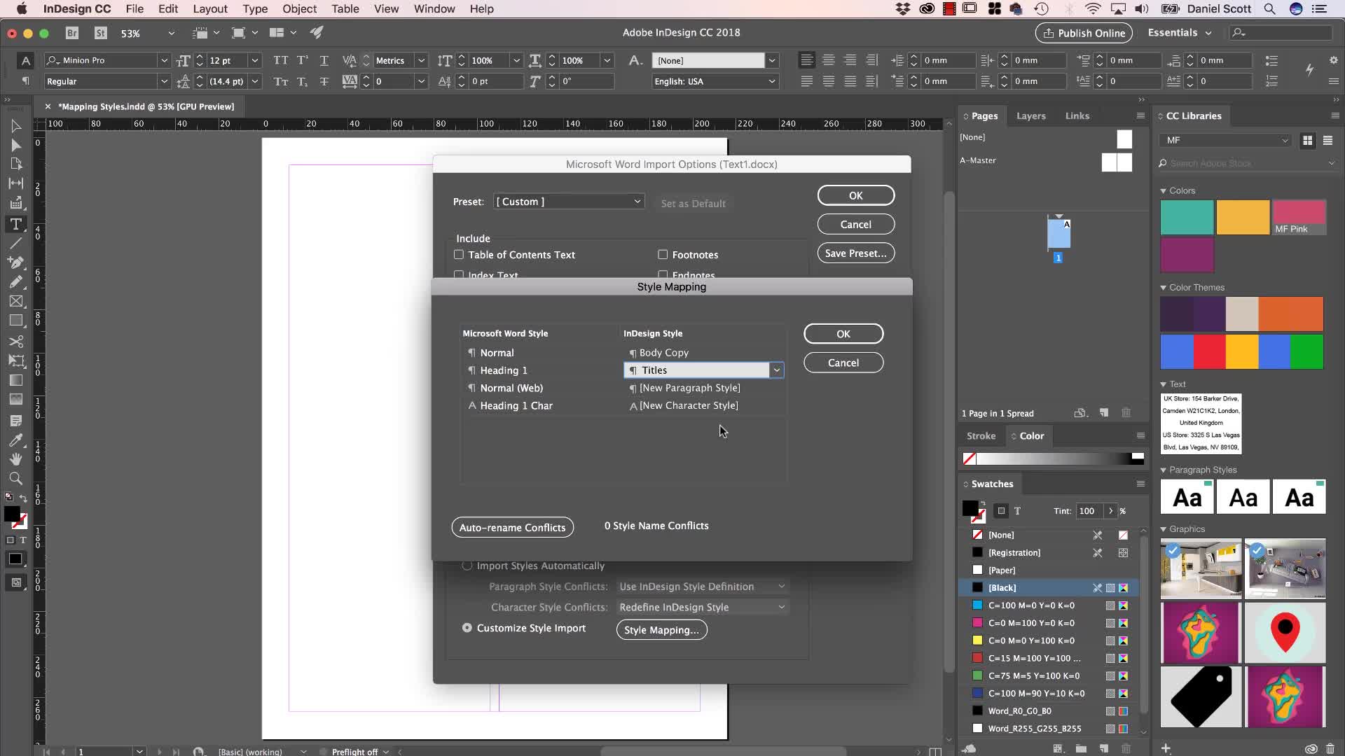Switch CC Libraries to grid view
The image size is (1345, 756).
click(x=1307, y=141)
